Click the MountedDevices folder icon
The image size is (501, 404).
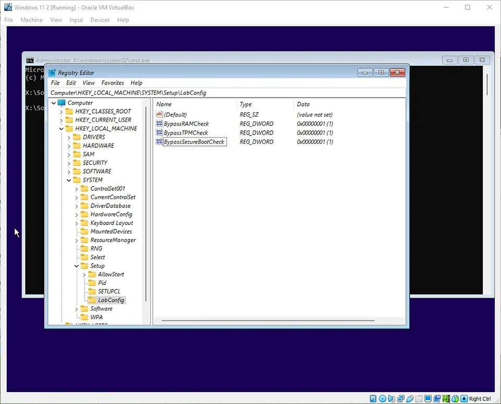click(85, 231)
